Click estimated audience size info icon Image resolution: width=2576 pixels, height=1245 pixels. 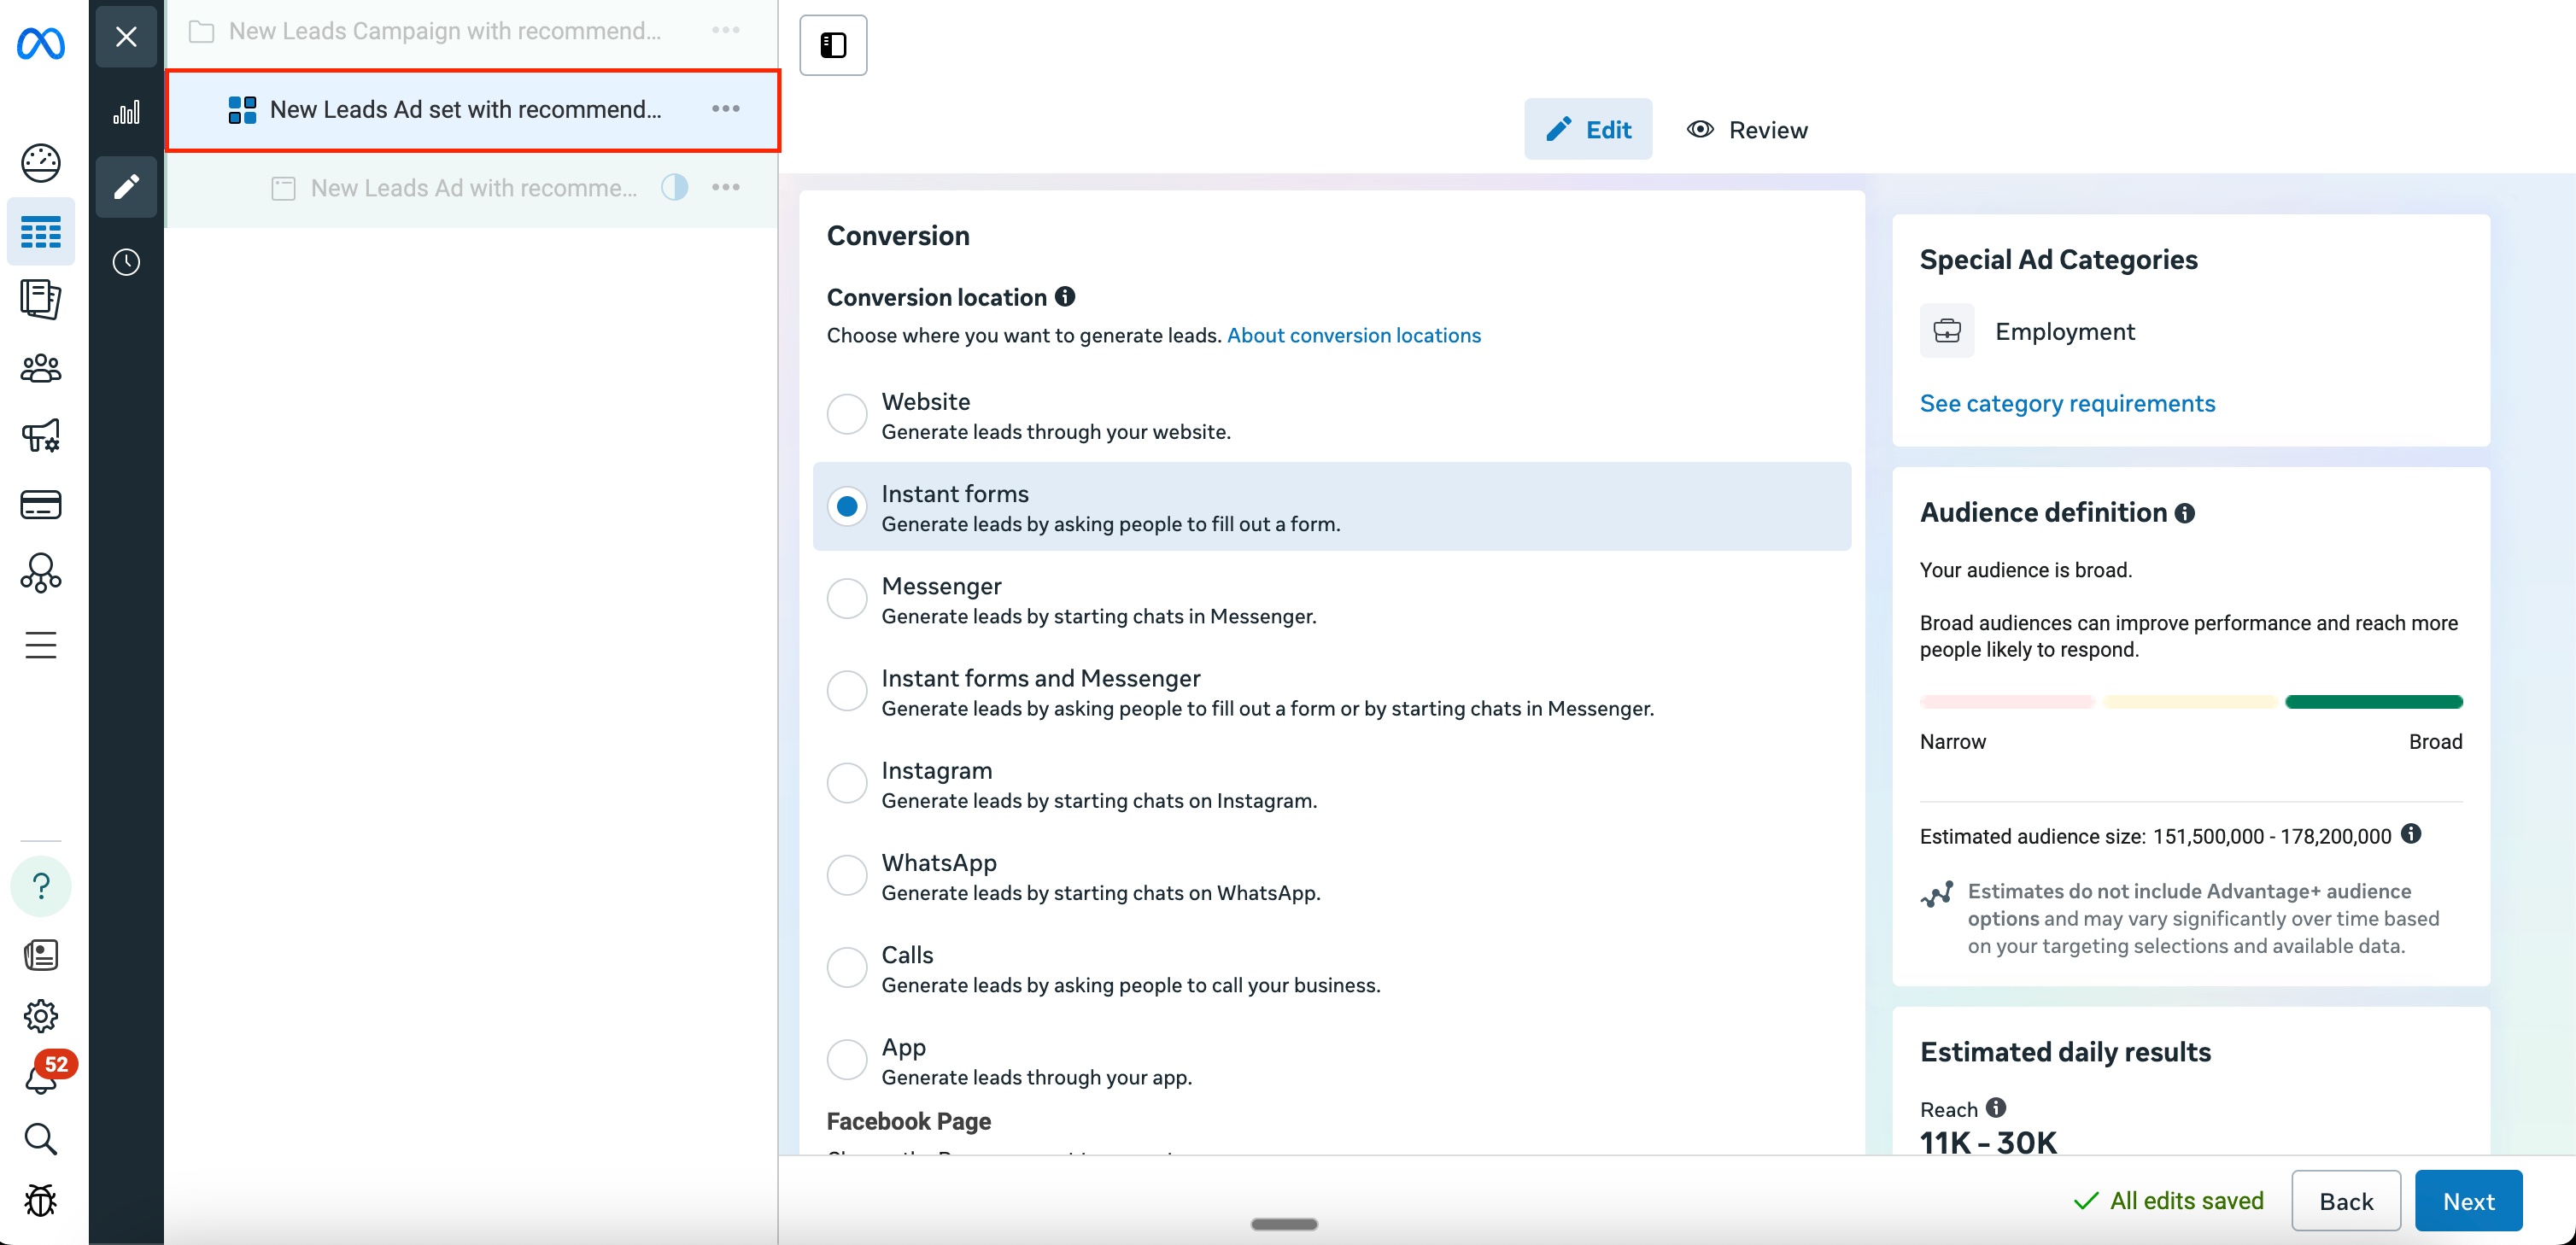[2411, 834]
